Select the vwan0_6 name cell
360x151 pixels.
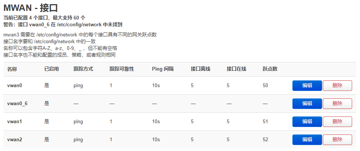(17, 104)
